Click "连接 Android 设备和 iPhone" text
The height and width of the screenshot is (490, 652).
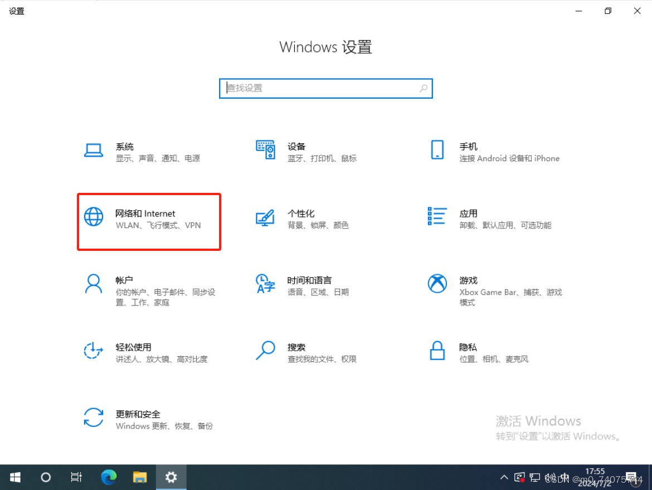pos(509,158)
